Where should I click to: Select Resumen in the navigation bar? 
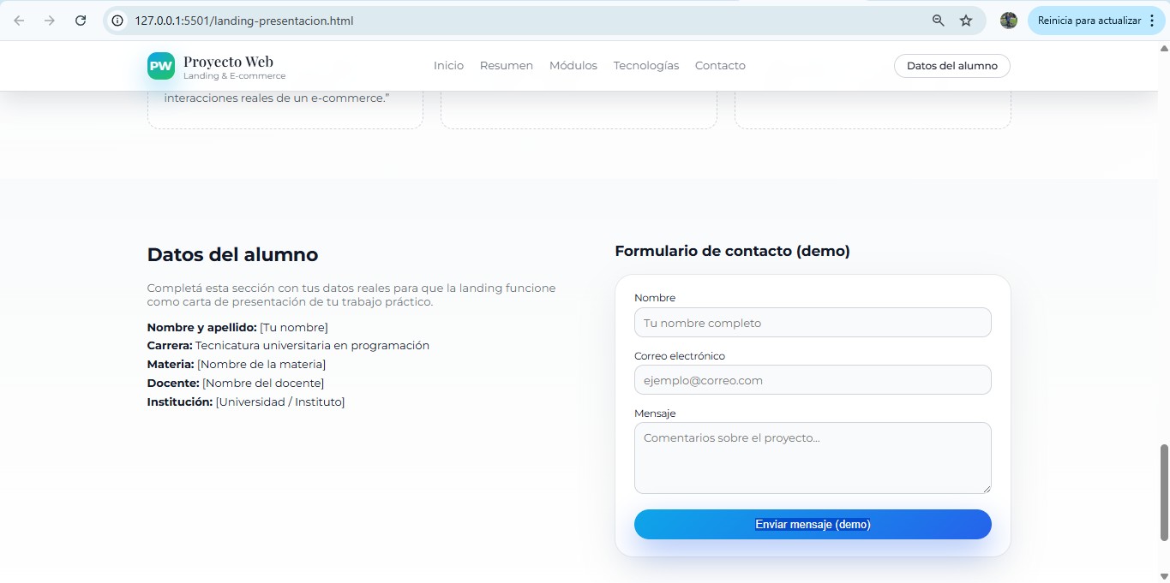tap(506, 65)
